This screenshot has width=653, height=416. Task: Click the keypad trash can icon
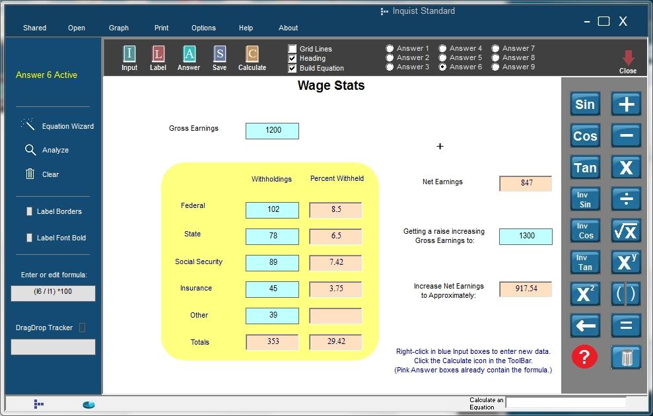click(x=626, y=357)
